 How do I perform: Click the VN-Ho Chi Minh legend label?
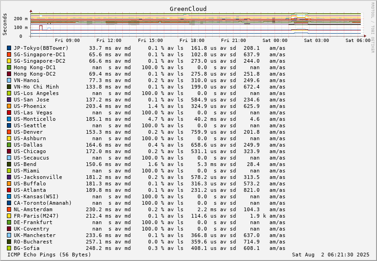coord(36,87)
